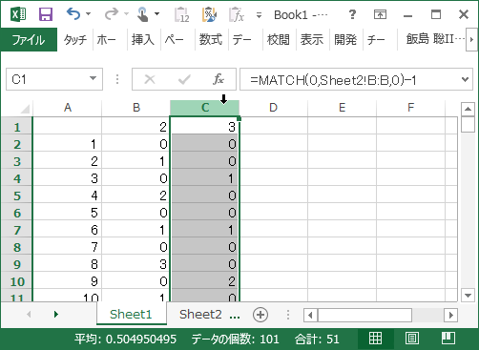
Task: Open the undo history dropdown arrow
Action: tap(89, 14)
